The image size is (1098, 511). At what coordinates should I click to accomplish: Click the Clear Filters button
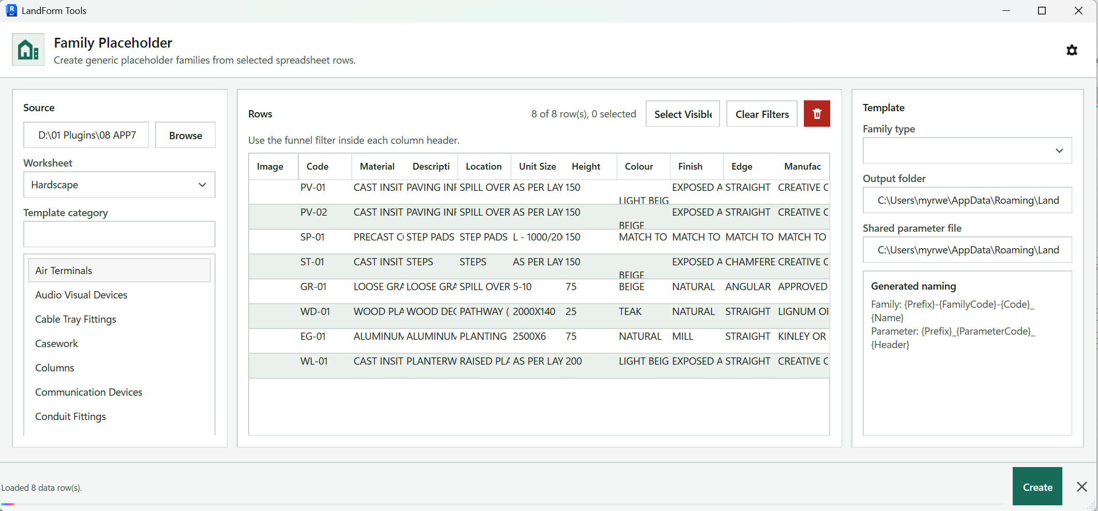pos(762,114)
